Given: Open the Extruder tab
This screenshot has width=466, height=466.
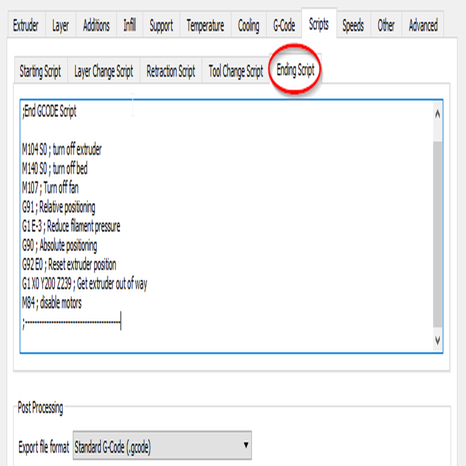Looking at the screenshot, I should pos(26,25).
